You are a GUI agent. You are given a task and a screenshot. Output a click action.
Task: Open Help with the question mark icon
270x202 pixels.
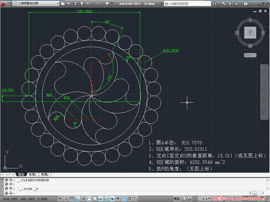click(246, 3)
